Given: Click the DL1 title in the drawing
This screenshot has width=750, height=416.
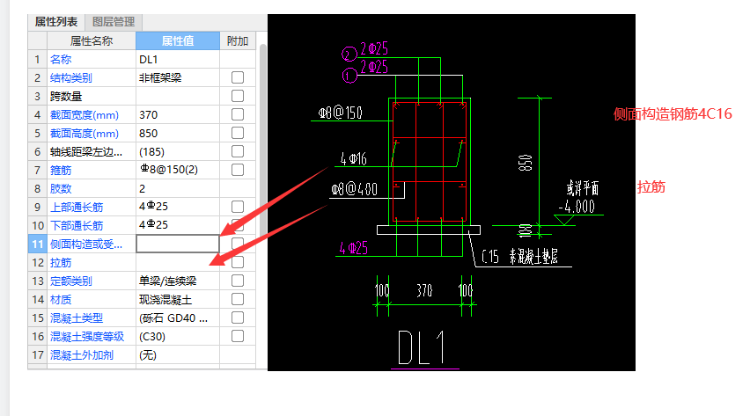Looking at the screenshot, I should pos(422,347).
